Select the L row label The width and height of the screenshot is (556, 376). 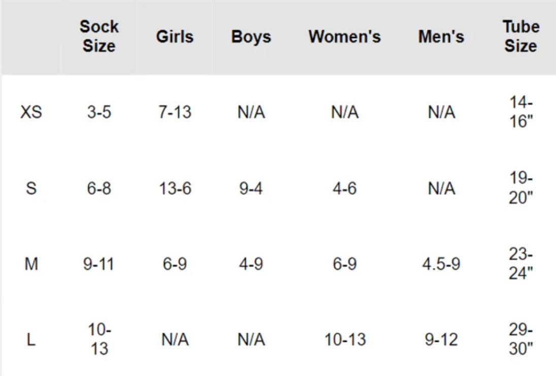pyautogui.click(x=31, y=340)
